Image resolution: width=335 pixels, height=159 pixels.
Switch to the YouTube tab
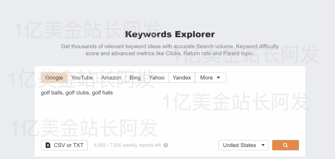coord(82,78)
